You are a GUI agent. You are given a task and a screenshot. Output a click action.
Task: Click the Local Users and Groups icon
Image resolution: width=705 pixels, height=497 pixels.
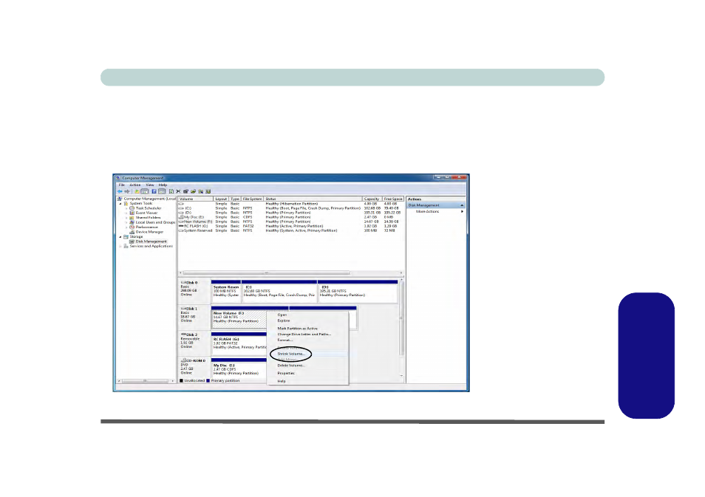coord(132,222)
